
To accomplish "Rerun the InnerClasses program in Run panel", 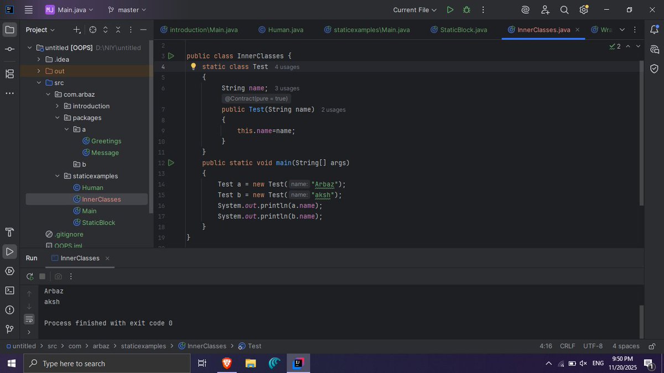I will point(30,276).
